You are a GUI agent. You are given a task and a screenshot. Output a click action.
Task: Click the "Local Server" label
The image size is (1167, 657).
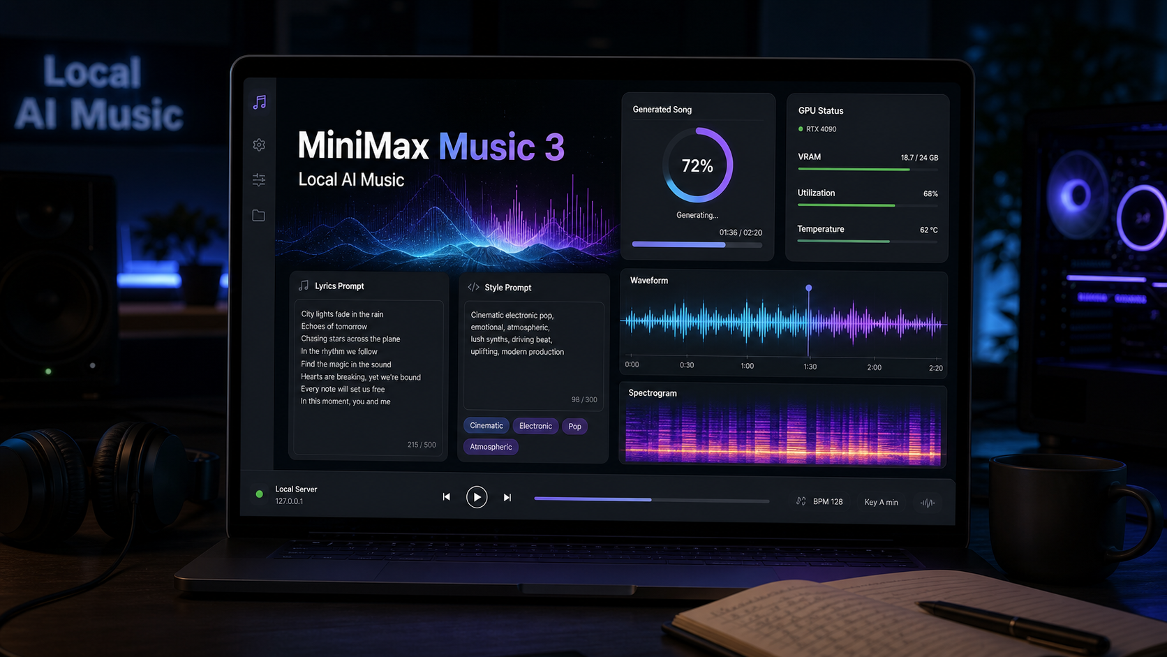[296, 489]
